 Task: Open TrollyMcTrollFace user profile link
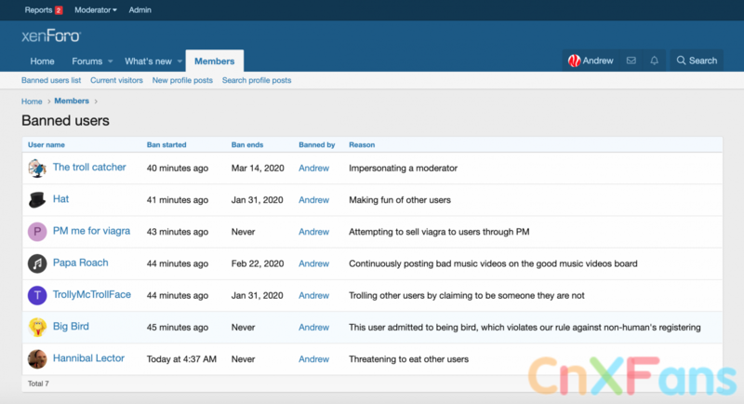[x=91, y=295]
